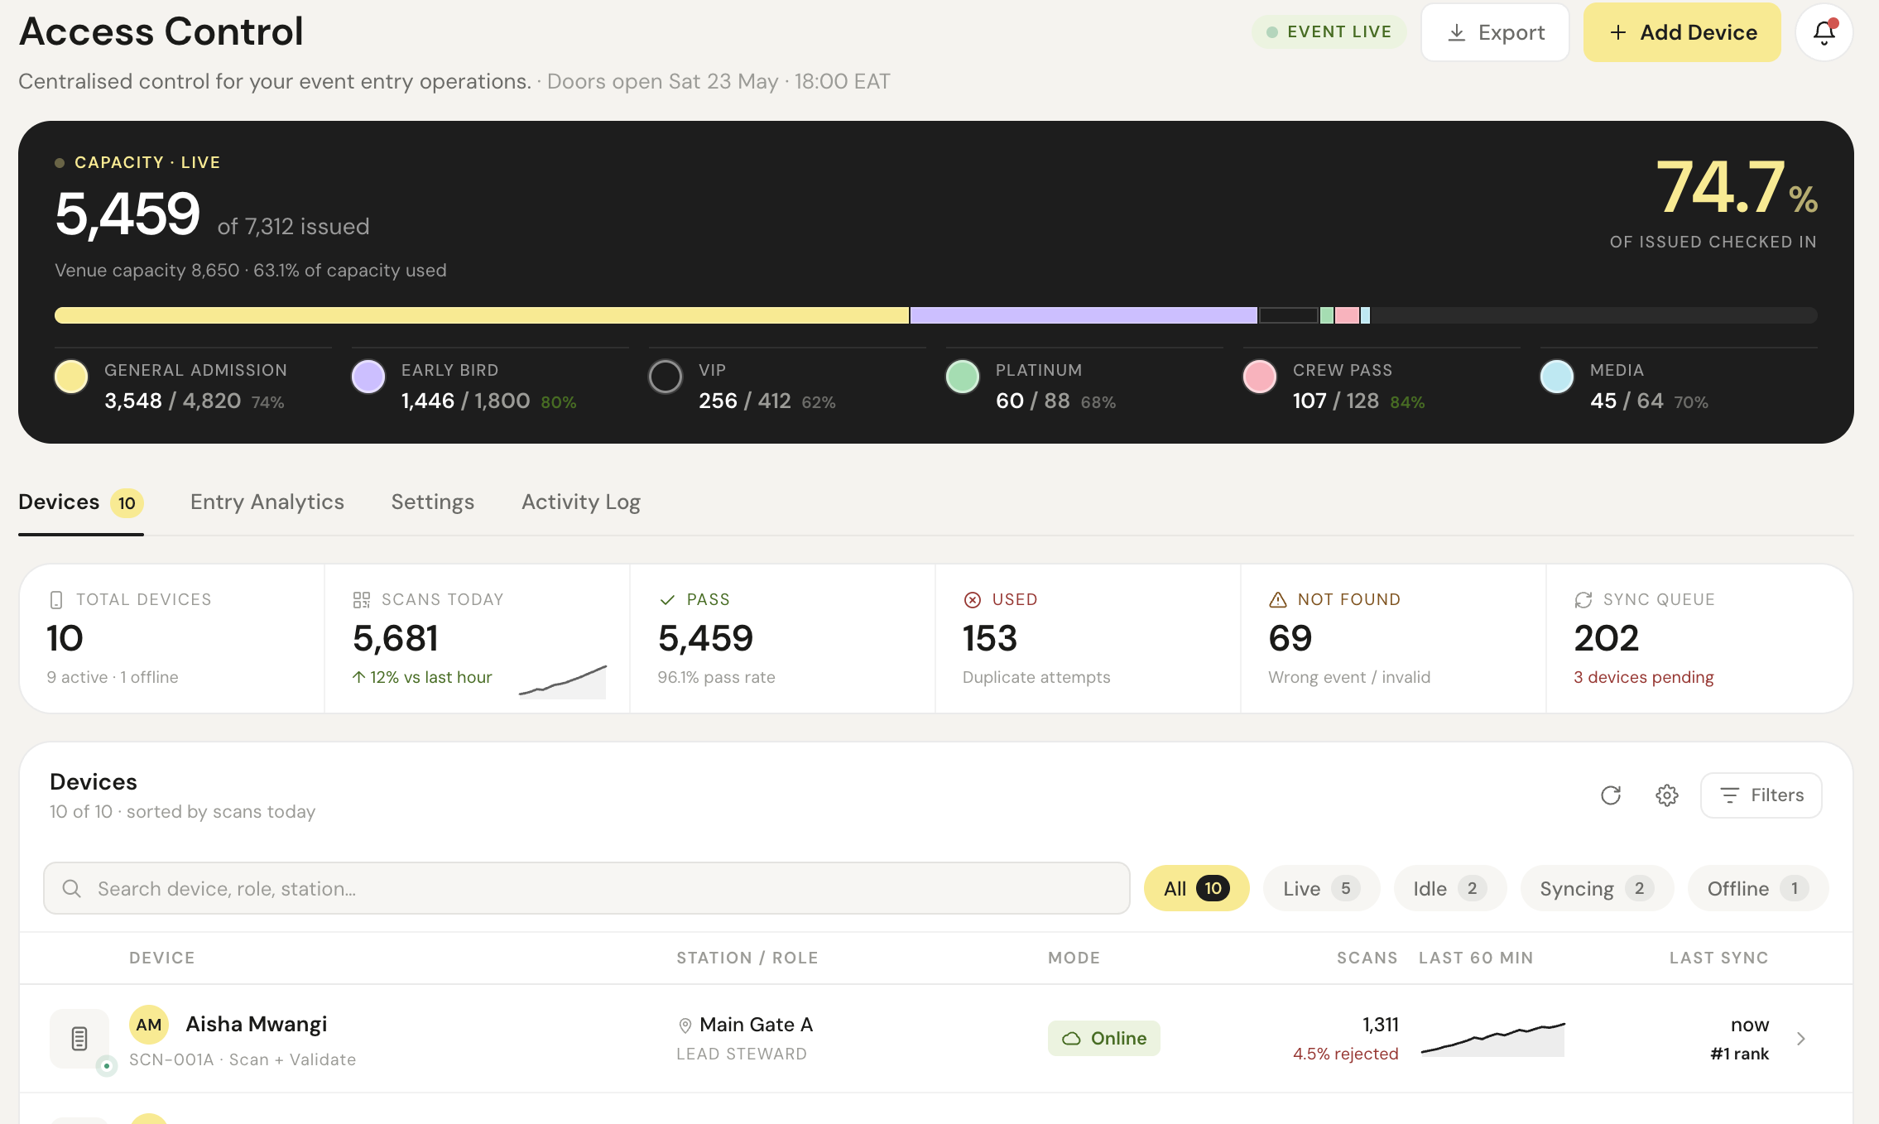Click the Sync Queue arrows icon

coord(1583,599)
